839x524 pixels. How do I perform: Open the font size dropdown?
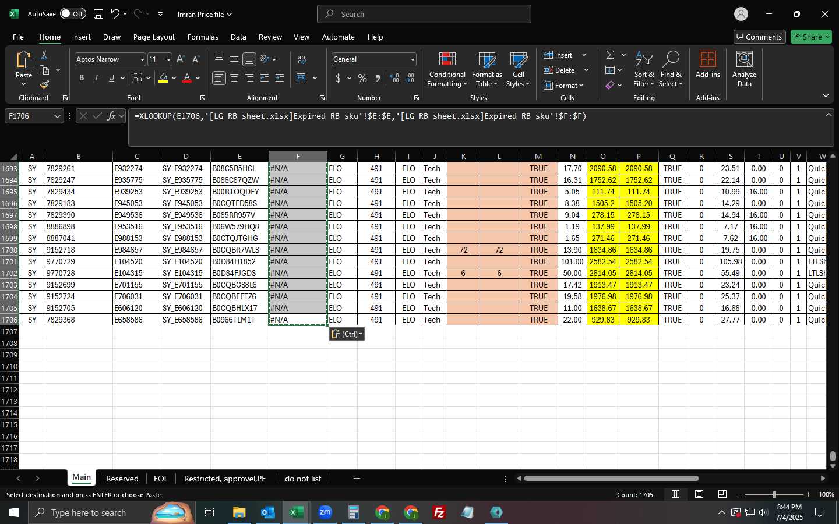[x=168, y=59]
